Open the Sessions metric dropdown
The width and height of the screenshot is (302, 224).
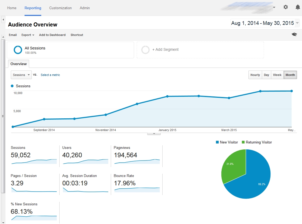(x=21, y=75)
